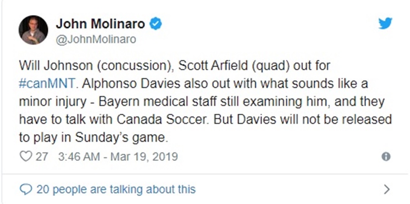Image resolution: width=410 pixels, height=204 pixels.
Task: Click the 3:46 AM - Mar 19, 2019 timestamp
Action: [x=118, y=157]
